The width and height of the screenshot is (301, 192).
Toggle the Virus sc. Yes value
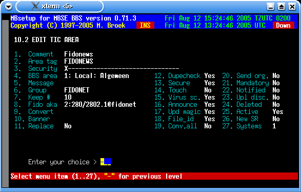click(210, 98)
